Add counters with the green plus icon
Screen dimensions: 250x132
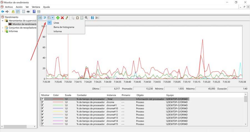pos(58,18)
